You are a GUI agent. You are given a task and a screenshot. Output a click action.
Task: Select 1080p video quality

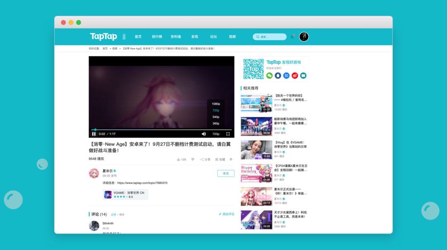point(216,104)
